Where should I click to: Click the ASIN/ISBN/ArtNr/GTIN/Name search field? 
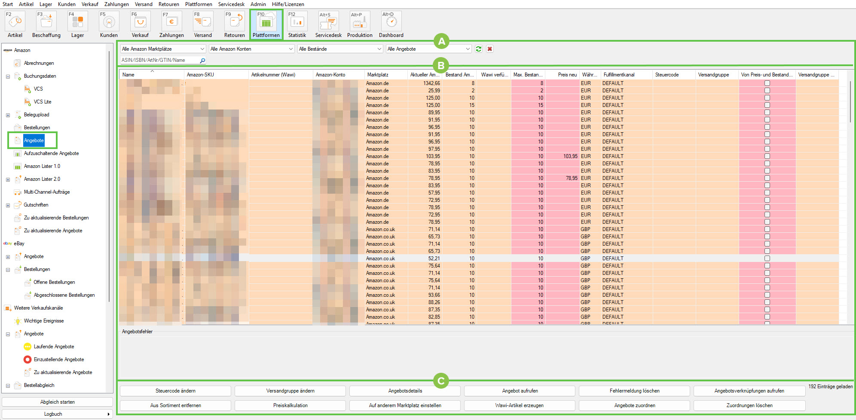point(159,61)
